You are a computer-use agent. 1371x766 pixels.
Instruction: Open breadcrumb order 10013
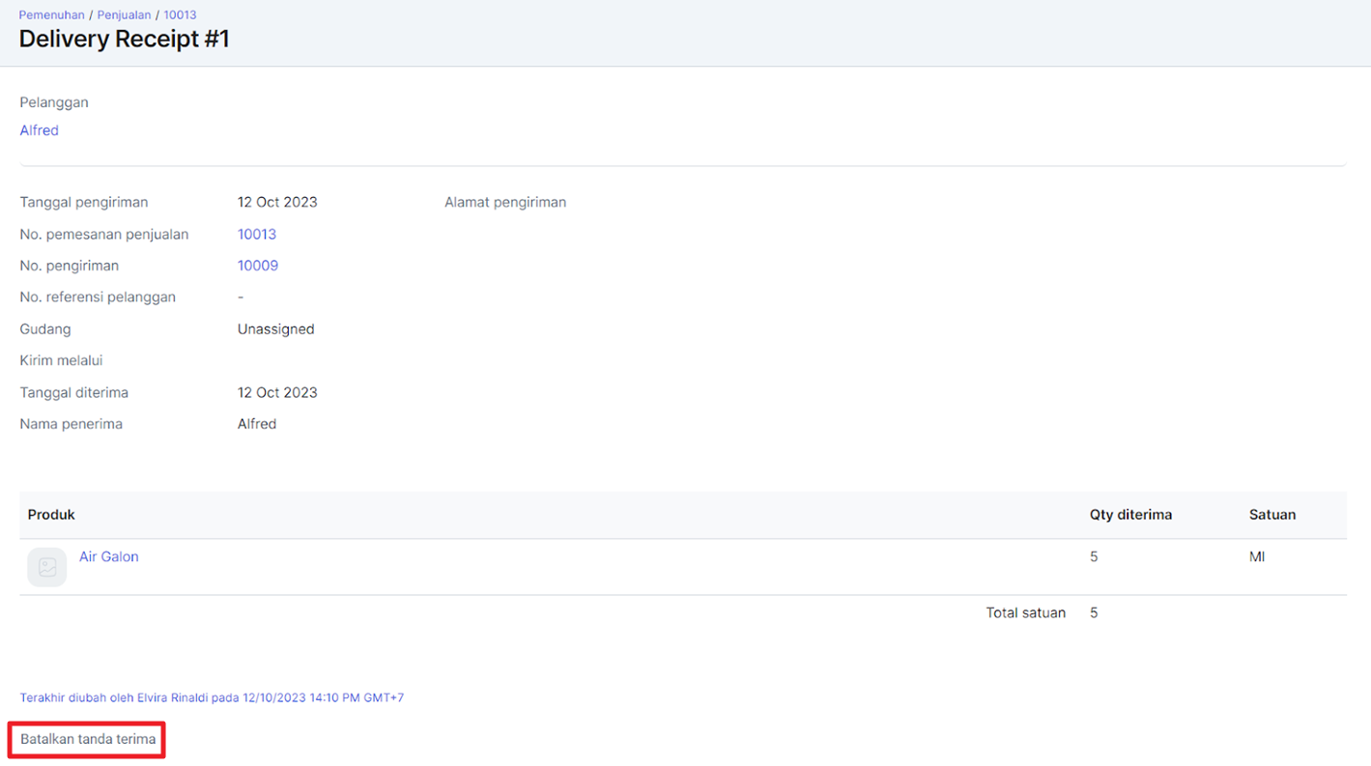pyautogui.click(x=180, y=14)
